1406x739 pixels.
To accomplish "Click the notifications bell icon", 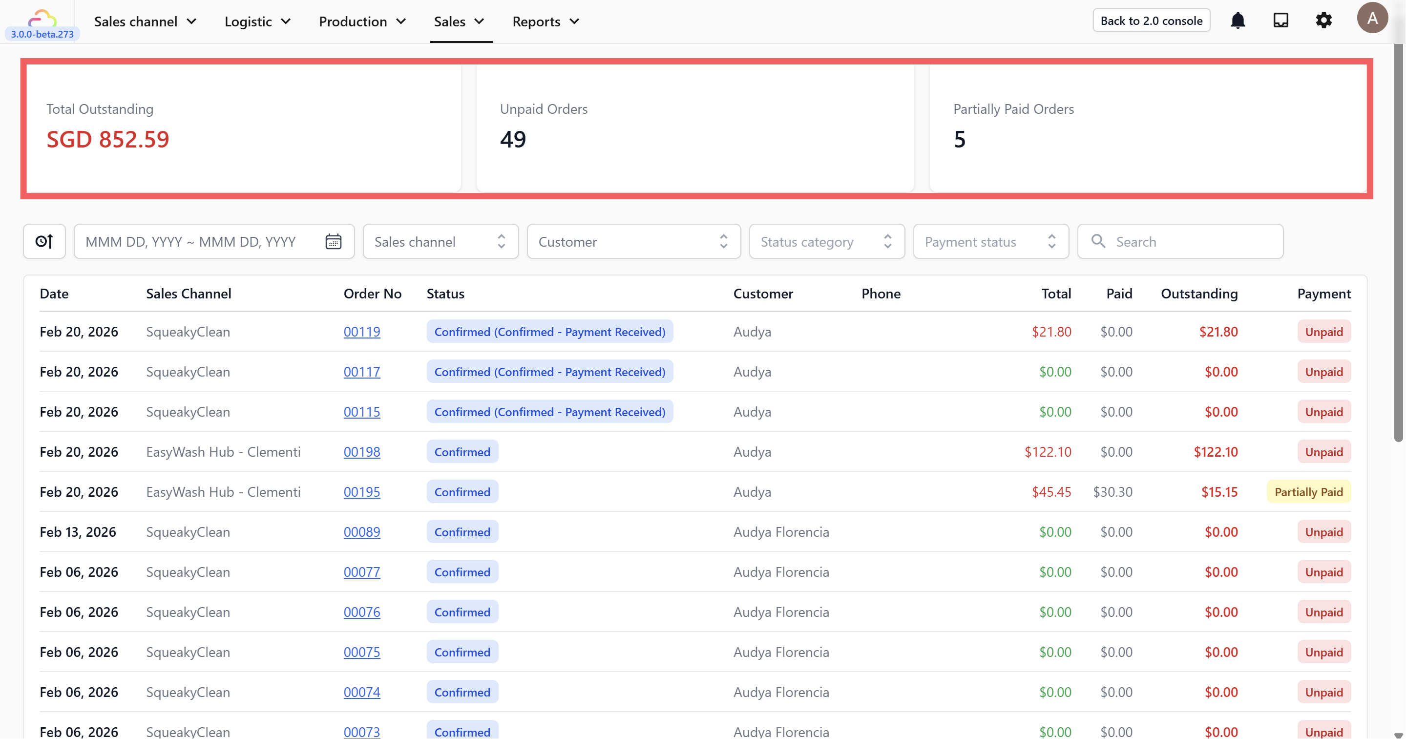I will click(1238, 21).
